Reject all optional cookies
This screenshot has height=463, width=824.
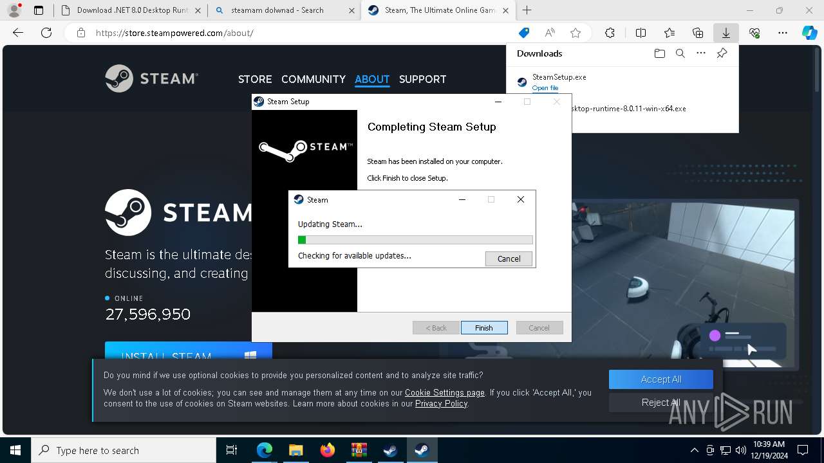click(x=661, y=403)
